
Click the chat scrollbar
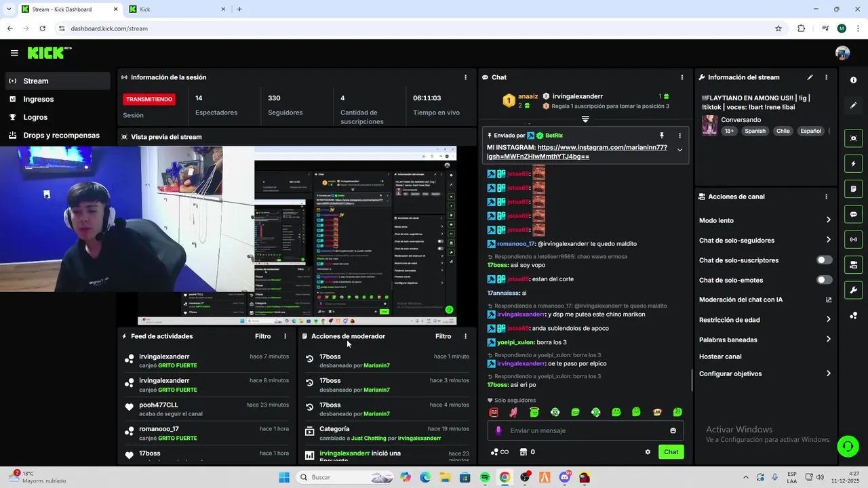(692, 380)
